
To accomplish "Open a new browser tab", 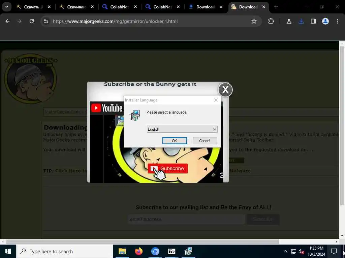I will tap(276, 7).
